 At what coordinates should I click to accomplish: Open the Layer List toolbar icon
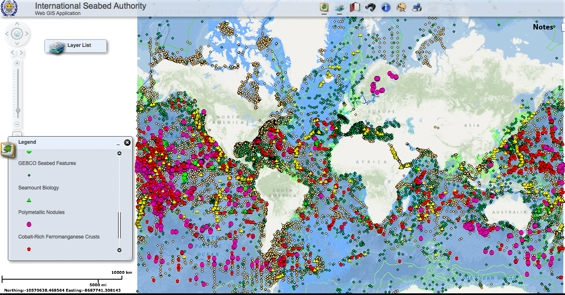tap(339, 7)
